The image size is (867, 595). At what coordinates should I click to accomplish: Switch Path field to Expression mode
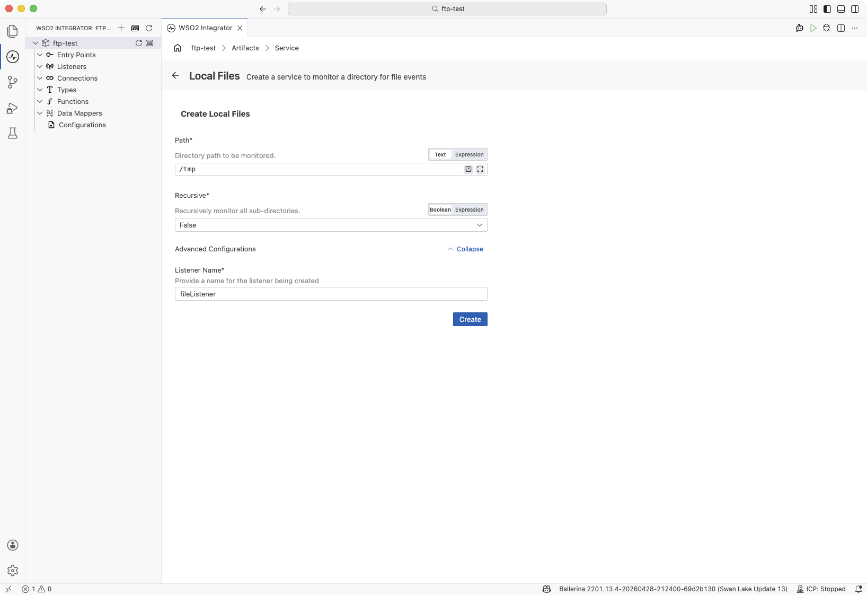pyautogui.click(x=470, y=154)
